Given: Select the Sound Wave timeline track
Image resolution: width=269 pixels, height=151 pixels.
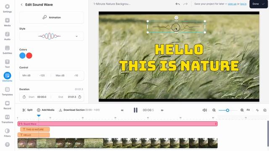Looking at the screenshot, I should (118, 124).
